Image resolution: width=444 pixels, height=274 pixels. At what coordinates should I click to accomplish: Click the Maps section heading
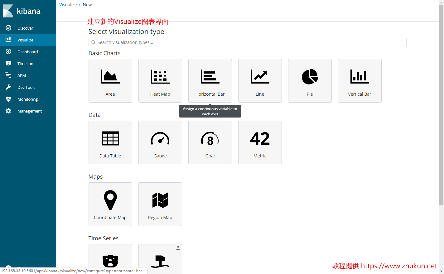pyautogui.click(x=95, y=177)
